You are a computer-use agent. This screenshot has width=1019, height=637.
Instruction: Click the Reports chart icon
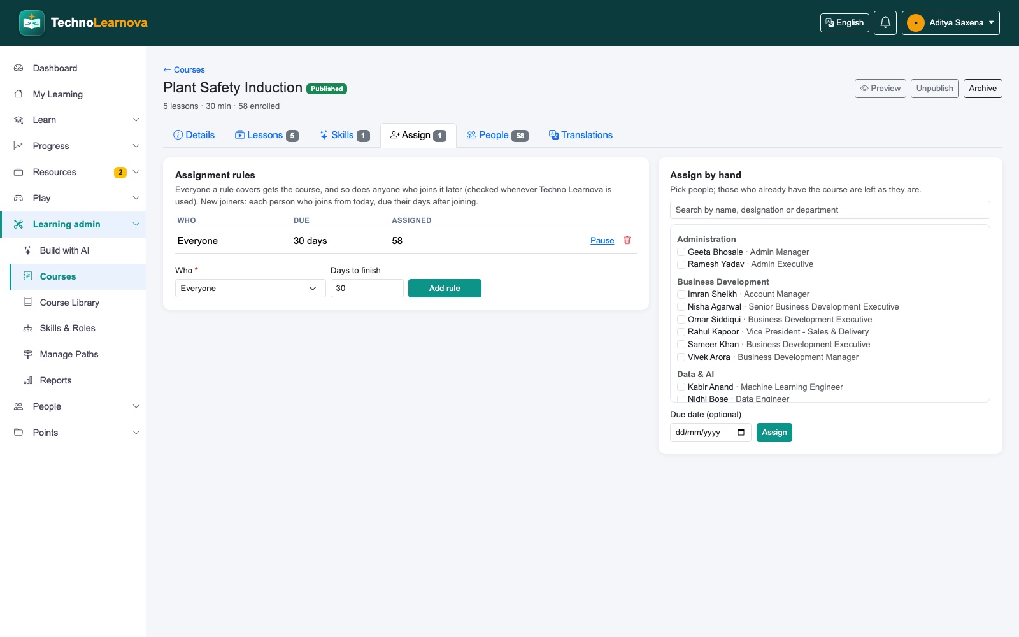[x=27, y=380]
